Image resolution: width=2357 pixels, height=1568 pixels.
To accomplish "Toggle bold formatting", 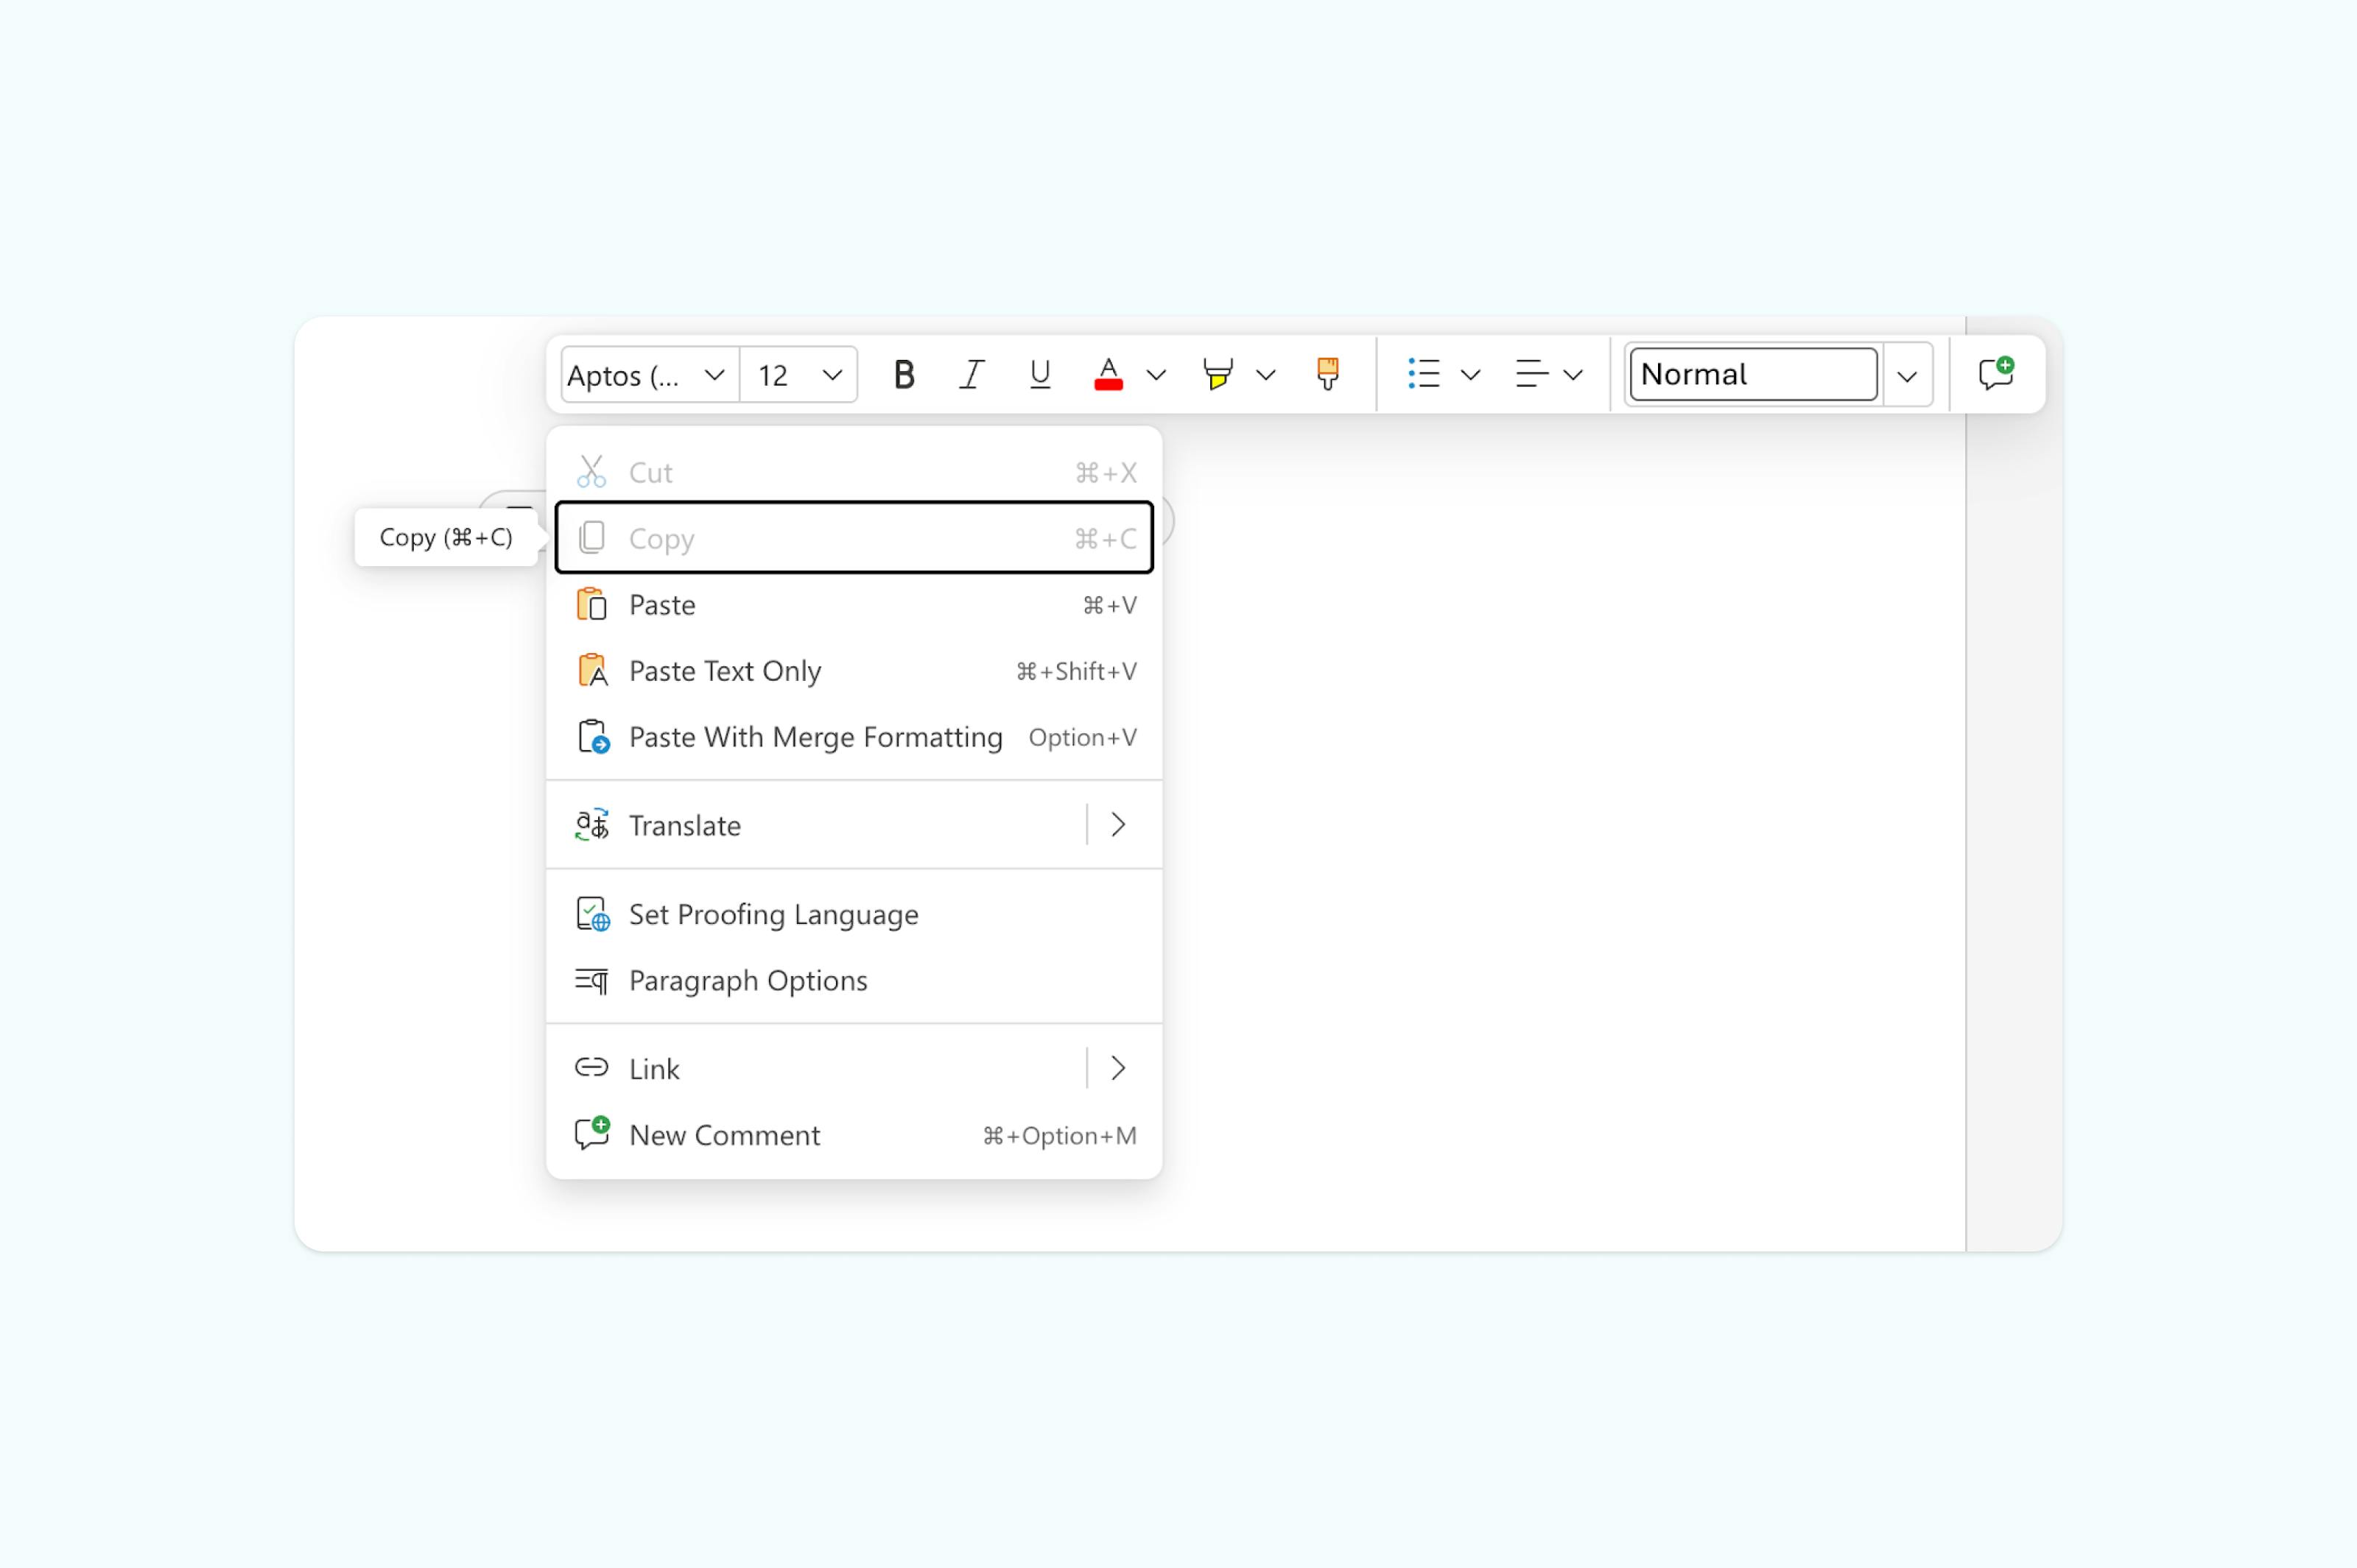I will (903, 374).
